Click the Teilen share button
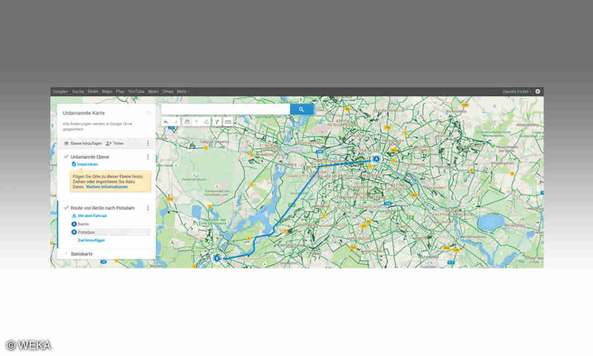The image size is (593, 356). (x=115, y=143)
